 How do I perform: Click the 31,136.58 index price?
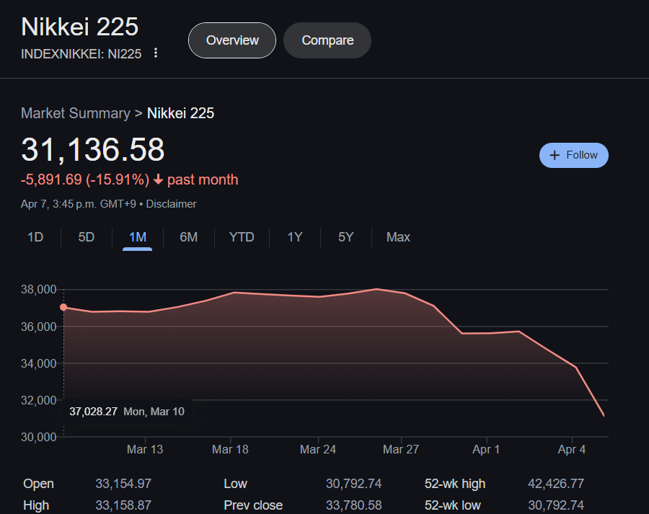pyautogui.click(x=93, y=149)
